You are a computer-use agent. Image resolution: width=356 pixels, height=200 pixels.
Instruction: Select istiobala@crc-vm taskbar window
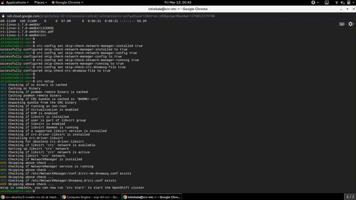[x=152, y=197]
